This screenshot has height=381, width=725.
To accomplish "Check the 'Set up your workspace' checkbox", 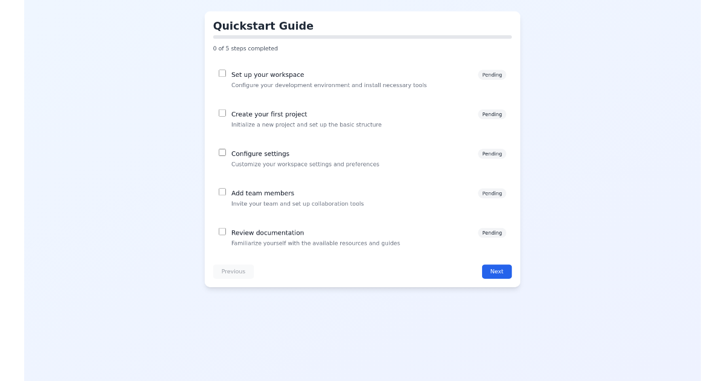I will [222, 73].
